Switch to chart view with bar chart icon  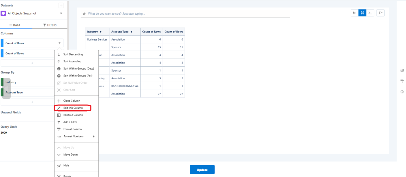pos(402,70)
